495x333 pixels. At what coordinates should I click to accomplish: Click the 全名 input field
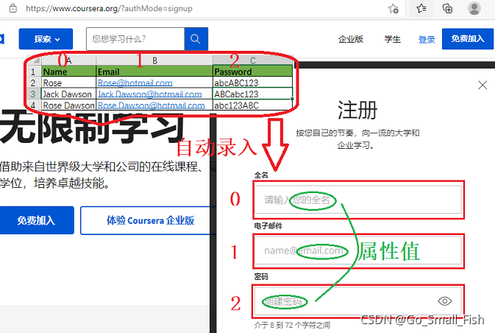pyautogui.click(x=358, y=200)
